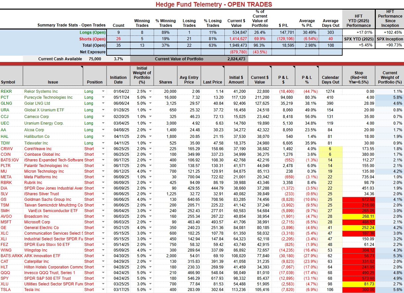Select the 'Current Cash Available' label

[x=60, y=59]
